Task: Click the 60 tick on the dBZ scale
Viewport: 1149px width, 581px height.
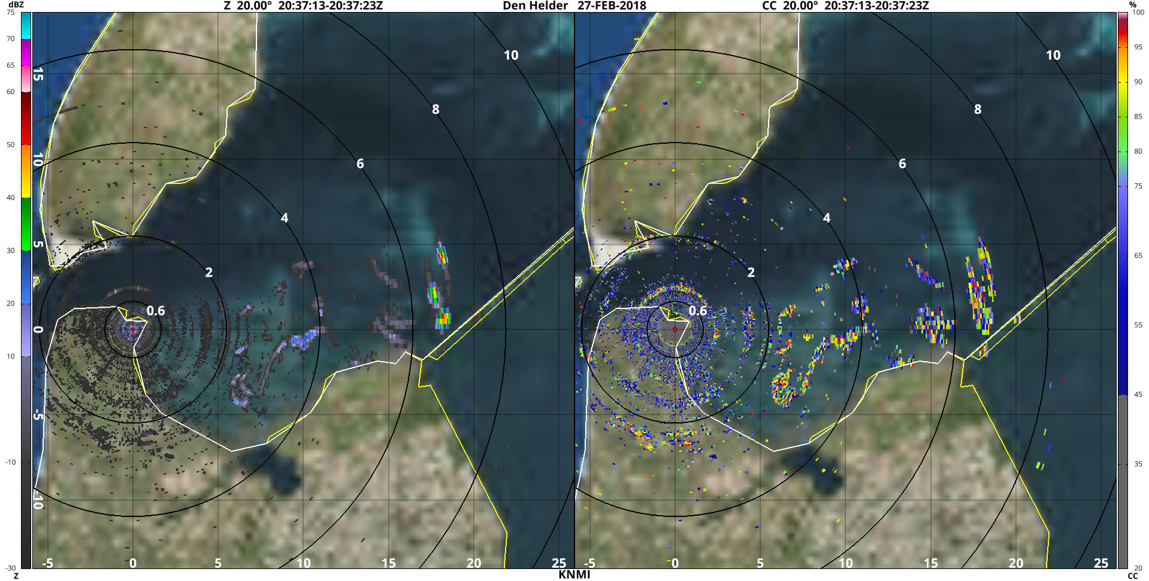Action: (11, 92)
